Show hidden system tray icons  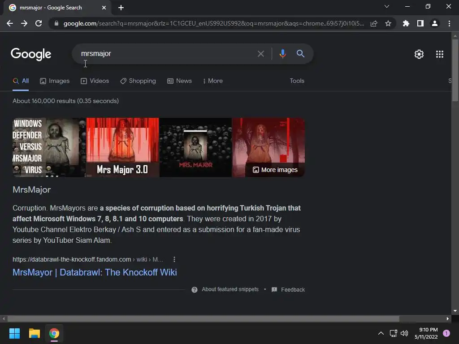click(x=381, y=333)
